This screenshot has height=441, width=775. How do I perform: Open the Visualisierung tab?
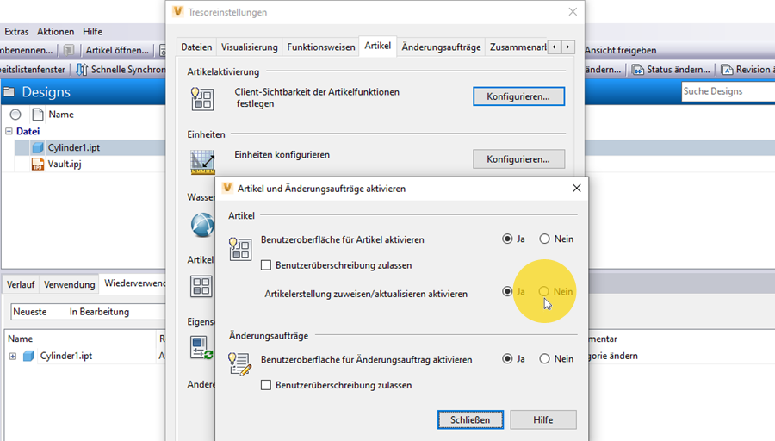249,47
